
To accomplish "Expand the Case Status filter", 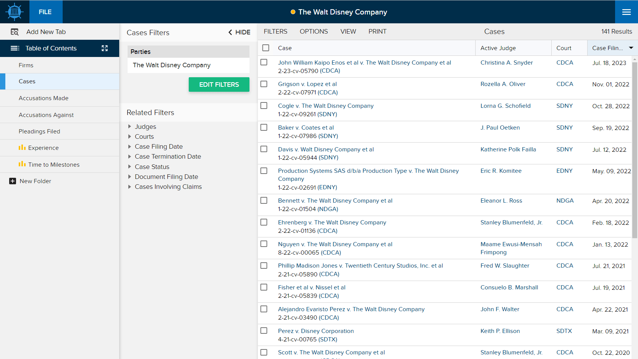I will click(130, 167).
